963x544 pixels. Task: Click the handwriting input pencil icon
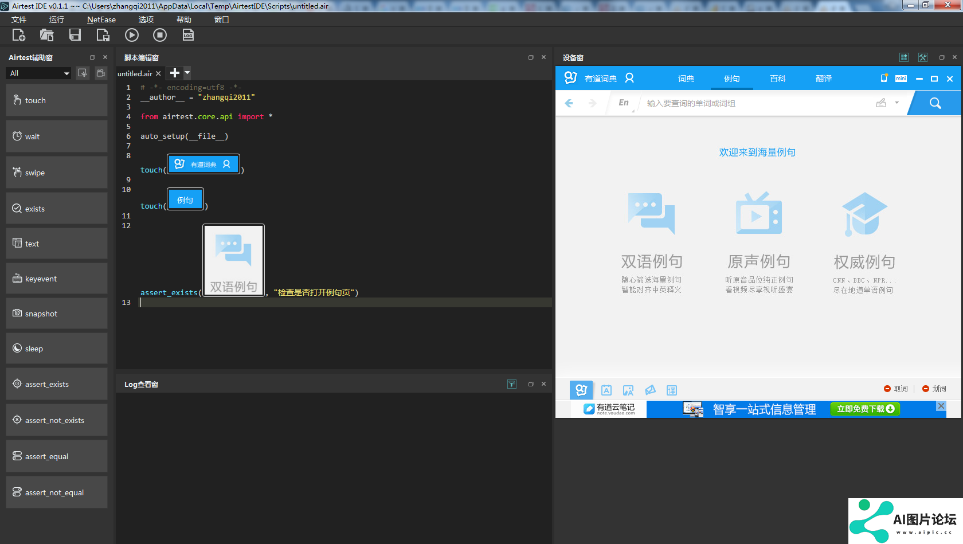coord(881,103)
